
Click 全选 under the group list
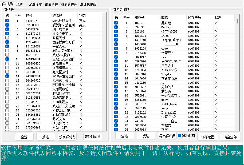pos(24,137)
